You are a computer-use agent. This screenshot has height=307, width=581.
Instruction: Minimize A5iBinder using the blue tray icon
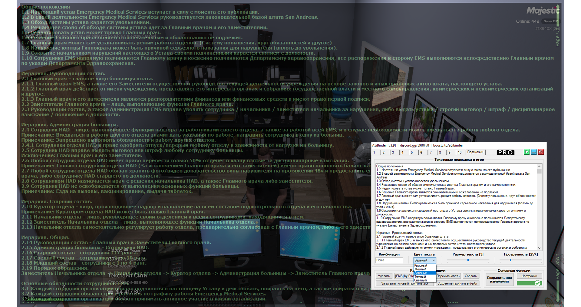pos(534,152)
